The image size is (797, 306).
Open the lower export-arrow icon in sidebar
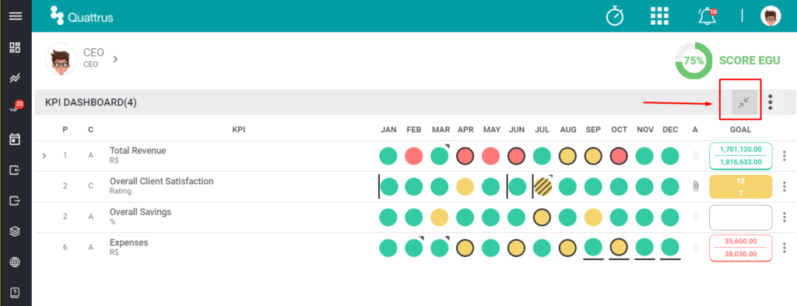(16, 201)
